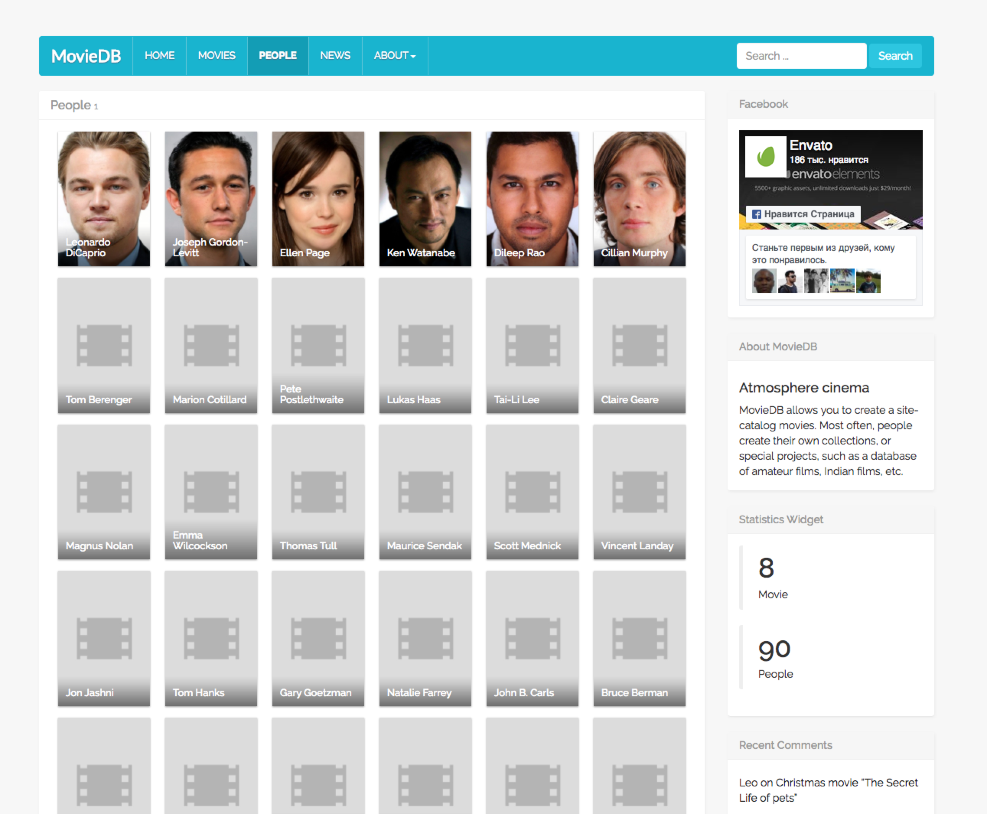Click the Envato leaf logo icon
The height and width of the screenshot is (814, 987).
pyautogui.click(x=765, y=156)
